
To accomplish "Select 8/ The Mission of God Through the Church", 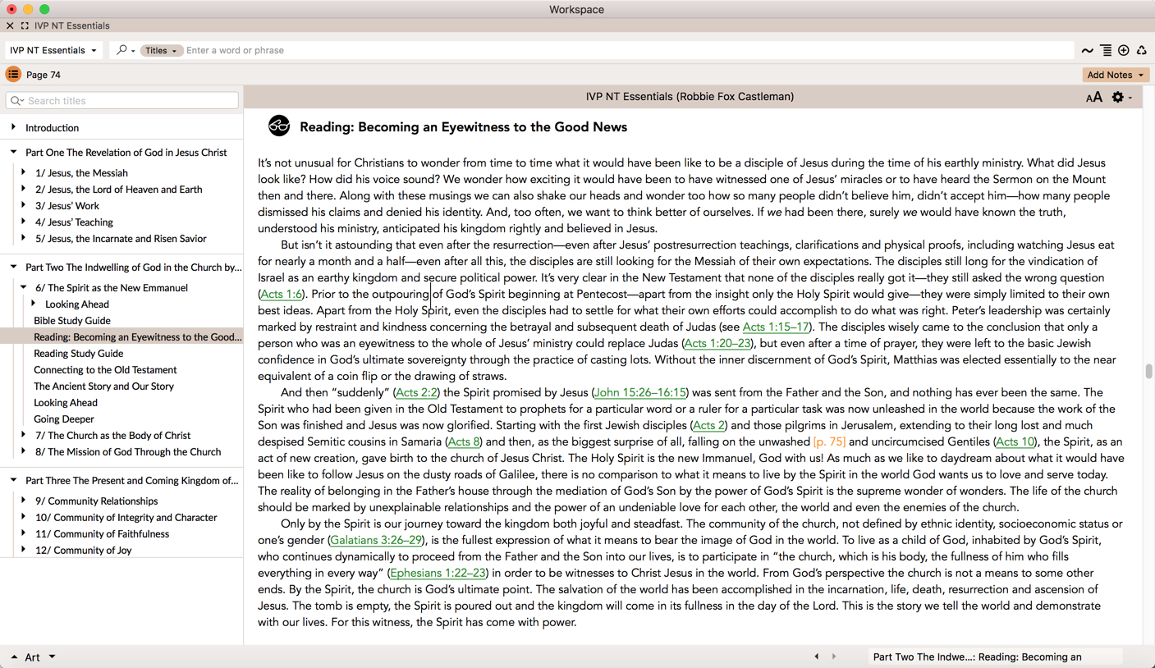I will (x=128, y=451).
